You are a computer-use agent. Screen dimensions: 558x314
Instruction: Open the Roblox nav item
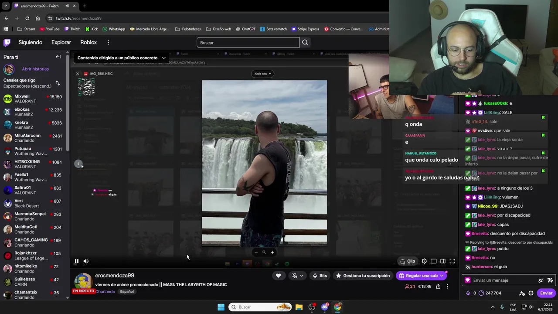tap(88, 42)
